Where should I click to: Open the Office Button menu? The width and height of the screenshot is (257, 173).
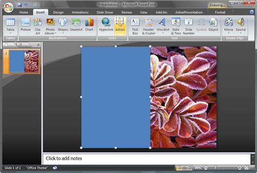[x=8, y=7]
